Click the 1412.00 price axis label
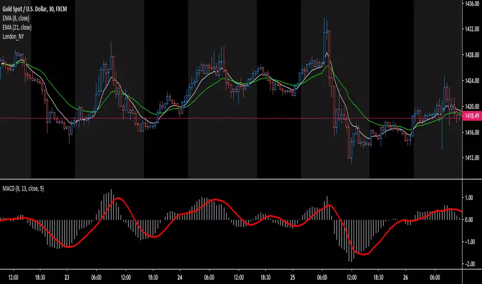 [472, 158]
